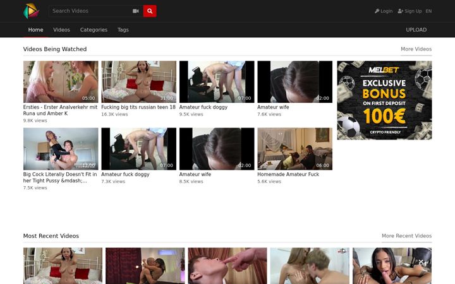Click the '9.8K views' count text

pyautogui.click(x=35, y=121)
